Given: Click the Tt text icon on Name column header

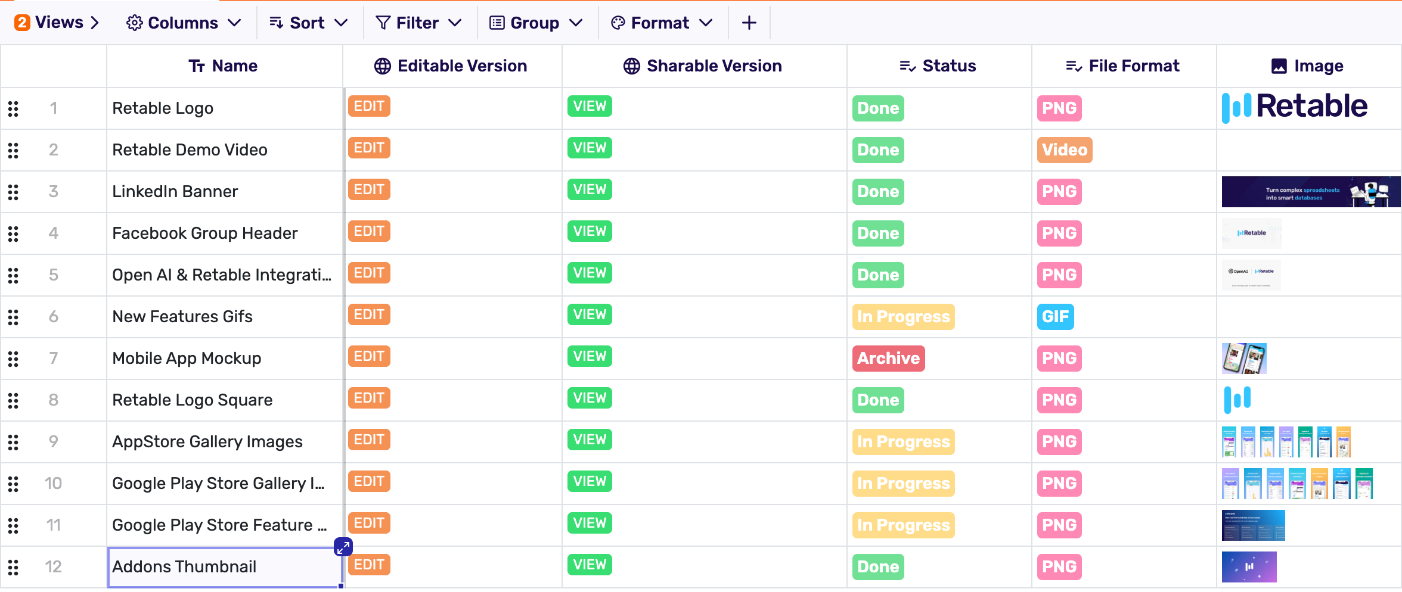Looking at the screenshot, I should click(x=197, y=66).
